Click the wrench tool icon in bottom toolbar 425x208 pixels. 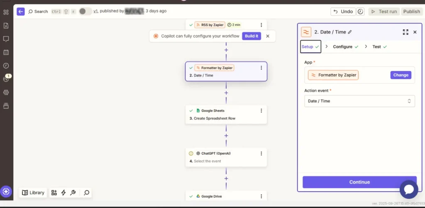[x=73, y=193]
